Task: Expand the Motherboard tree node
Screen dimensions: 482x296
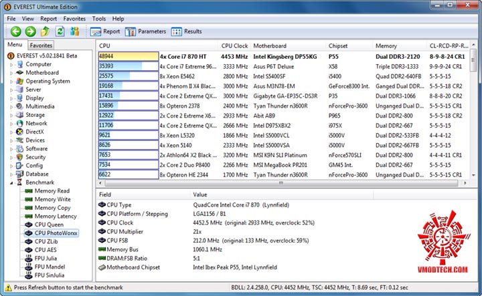Action: [11, 73]
